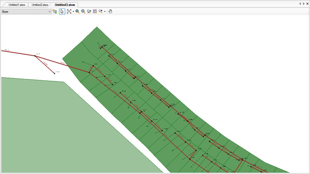
Task: Open the Base scenario dropdown
Action: point(26,11)
